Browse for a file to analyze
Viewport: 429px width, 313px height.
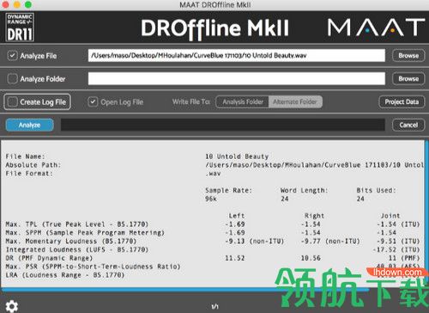tap(408, 55)
